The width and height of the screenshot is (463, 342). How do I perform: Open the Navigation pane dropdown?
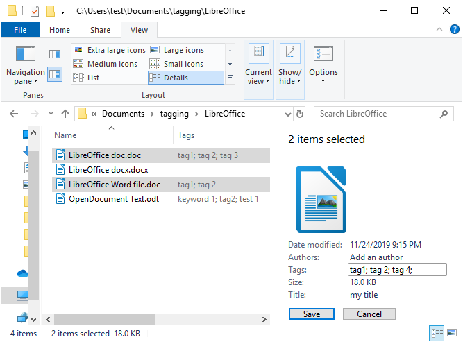tap(26, 65)
